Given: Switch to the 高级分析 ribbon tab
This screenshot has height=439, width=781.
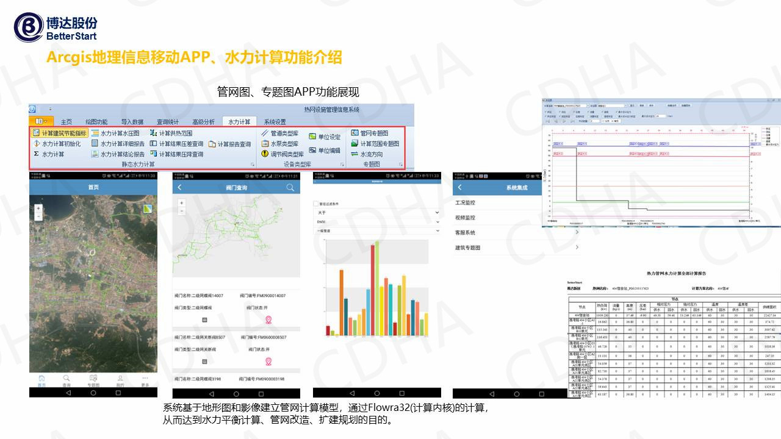Looking at the screenshot, I should 203,122.
